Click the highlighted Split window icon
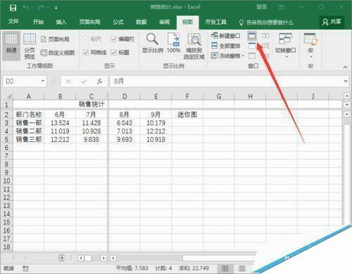This screenshot has width=352, height=274. coord(252,36)
